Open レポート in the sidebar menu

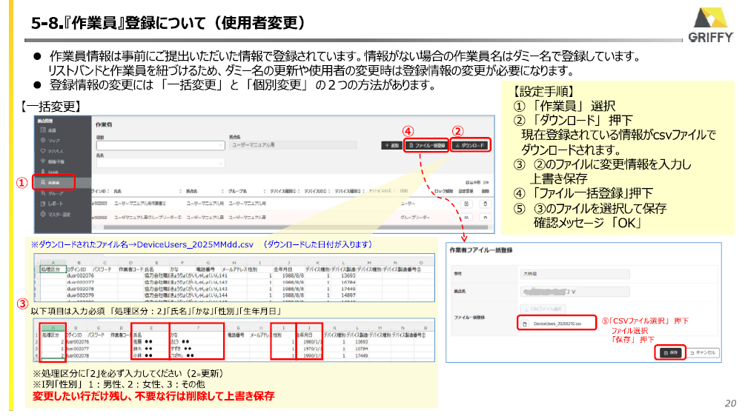point(55,204)
